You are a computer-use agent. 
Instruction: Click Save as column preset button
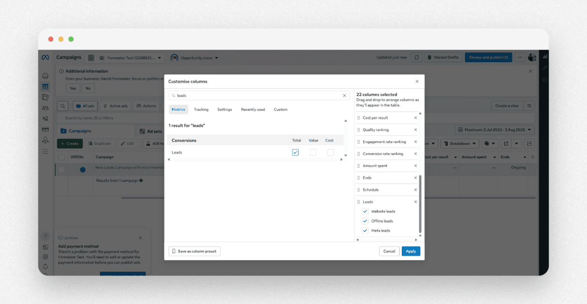tap(194, 251)
